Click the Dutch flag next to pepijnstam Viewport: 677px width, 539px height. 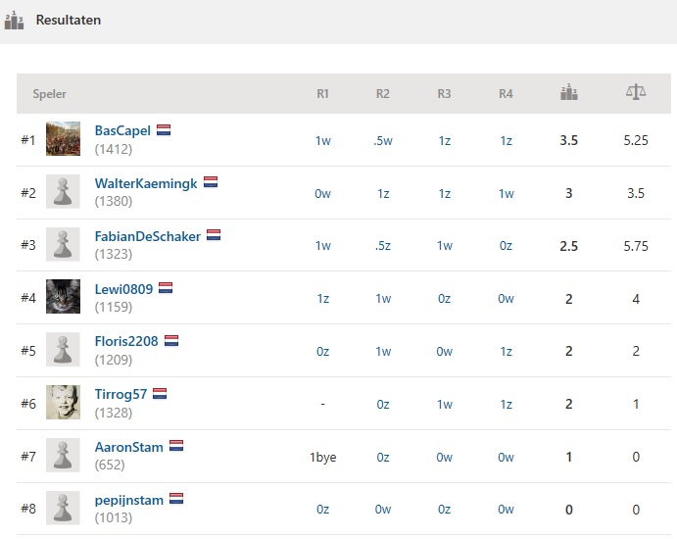176,499
